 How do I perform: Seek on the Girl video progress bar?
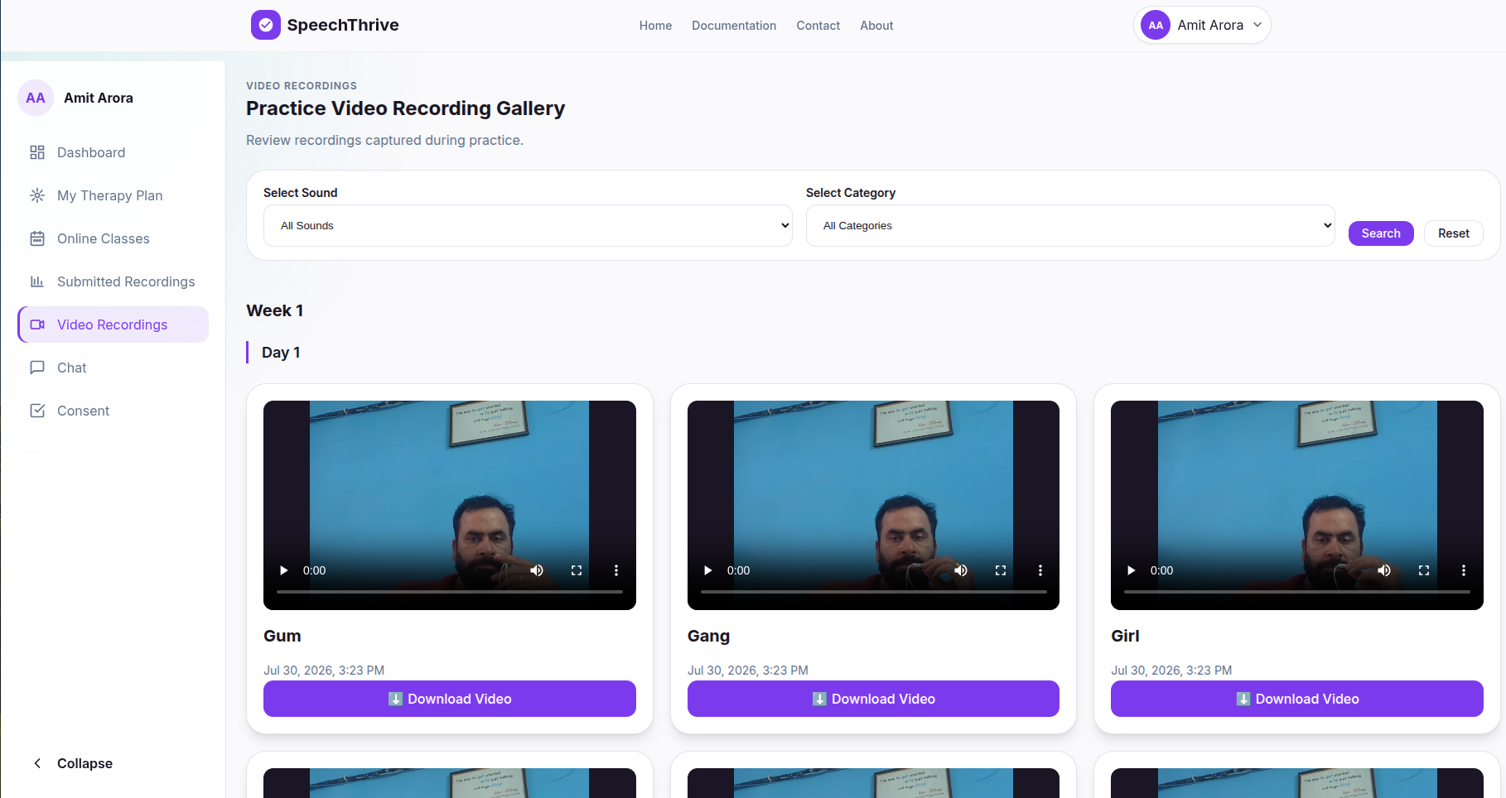pos(1297,592)
